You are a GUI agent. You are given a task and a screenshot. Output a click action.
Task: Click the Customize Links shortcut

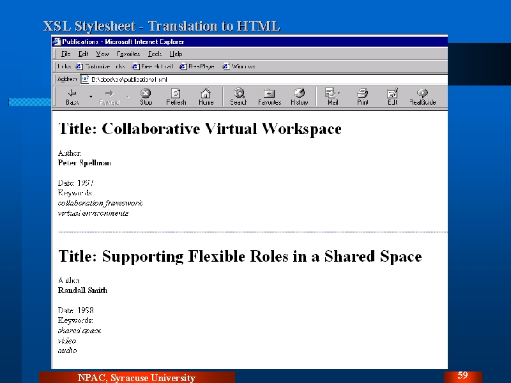(100, 66)
